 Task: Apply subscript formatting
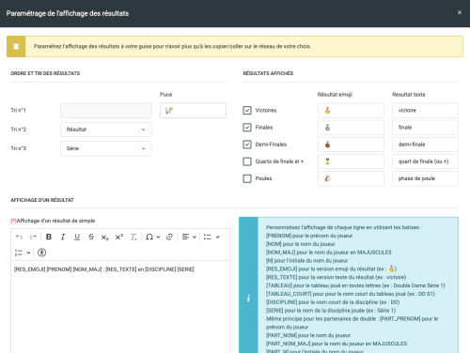point(105,237)
